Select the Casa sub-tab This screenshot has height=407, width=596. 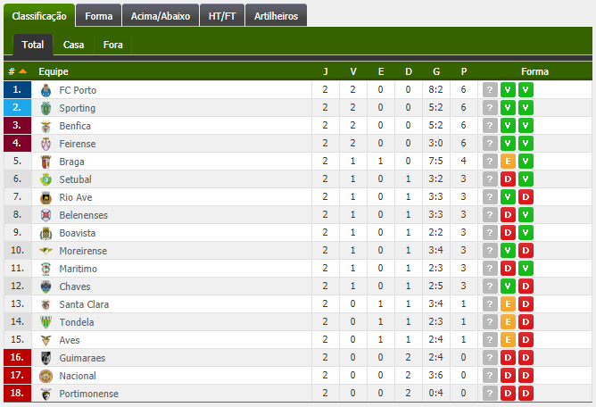click(x=73, y=45)
